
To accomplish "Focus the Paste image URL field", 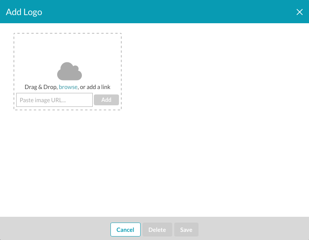I will pos(54,100).
